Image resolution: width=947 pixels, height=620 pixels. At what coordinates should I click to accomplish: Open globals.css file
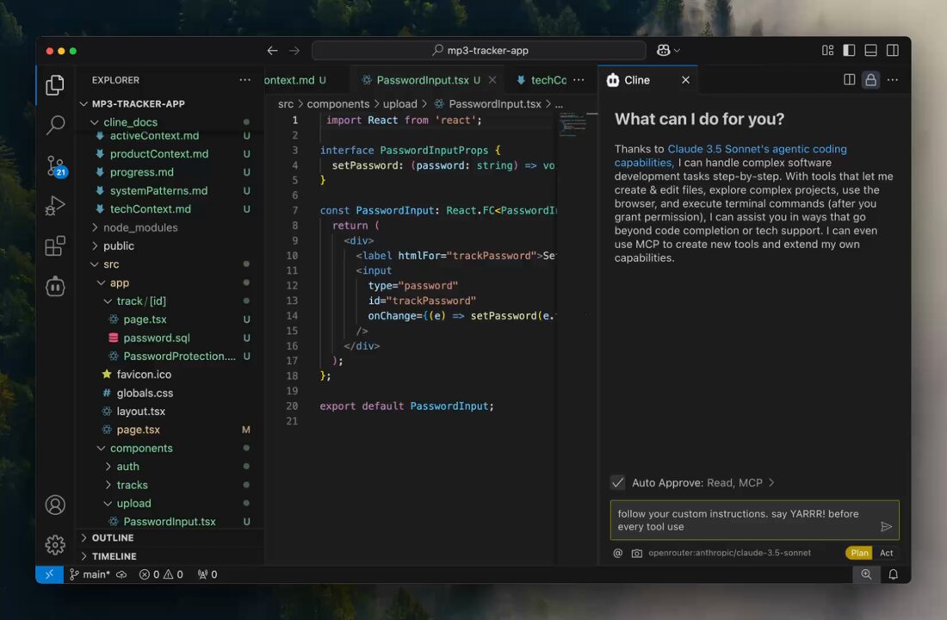tap(145, 393)
